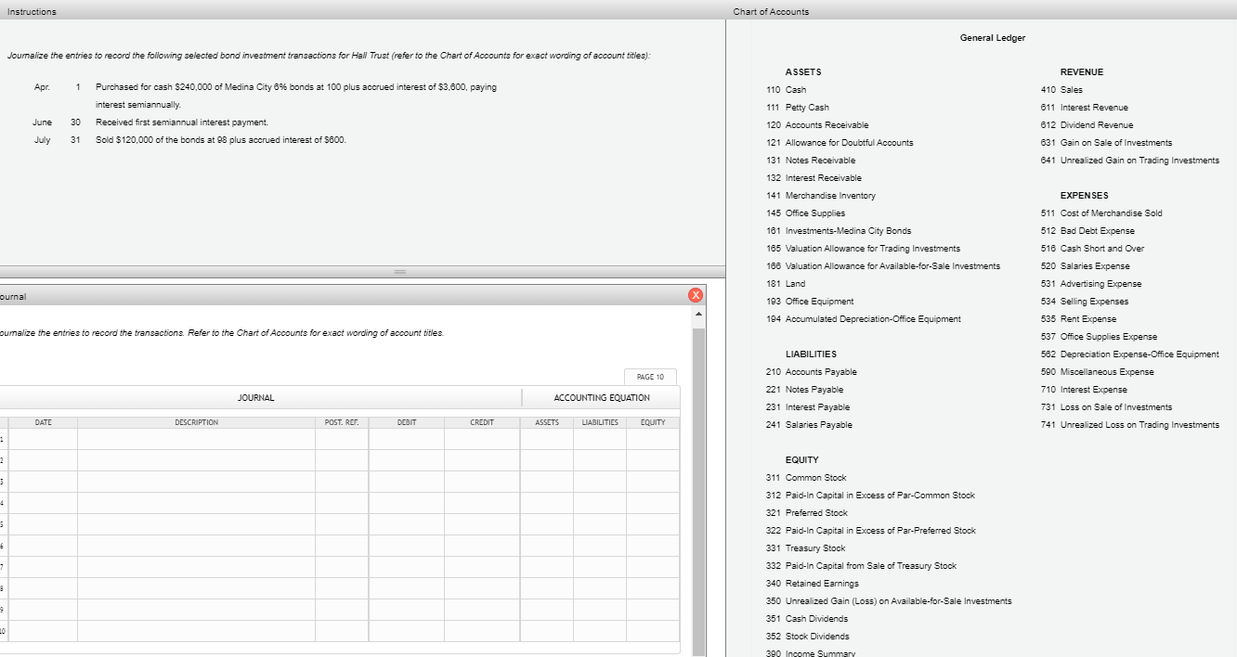This screenshot has height=657, width=1237.
Task: Select account 741 Unrealized Loss on Trading Investments
Action: pyautogui.click(x=1130, y=425)
